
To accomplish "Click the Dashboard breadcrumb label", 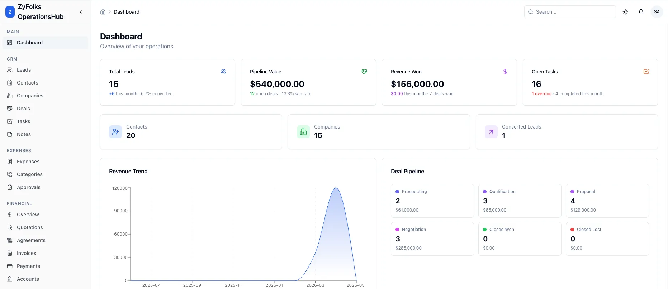I will pyautogui.click(x=127, y=12).
